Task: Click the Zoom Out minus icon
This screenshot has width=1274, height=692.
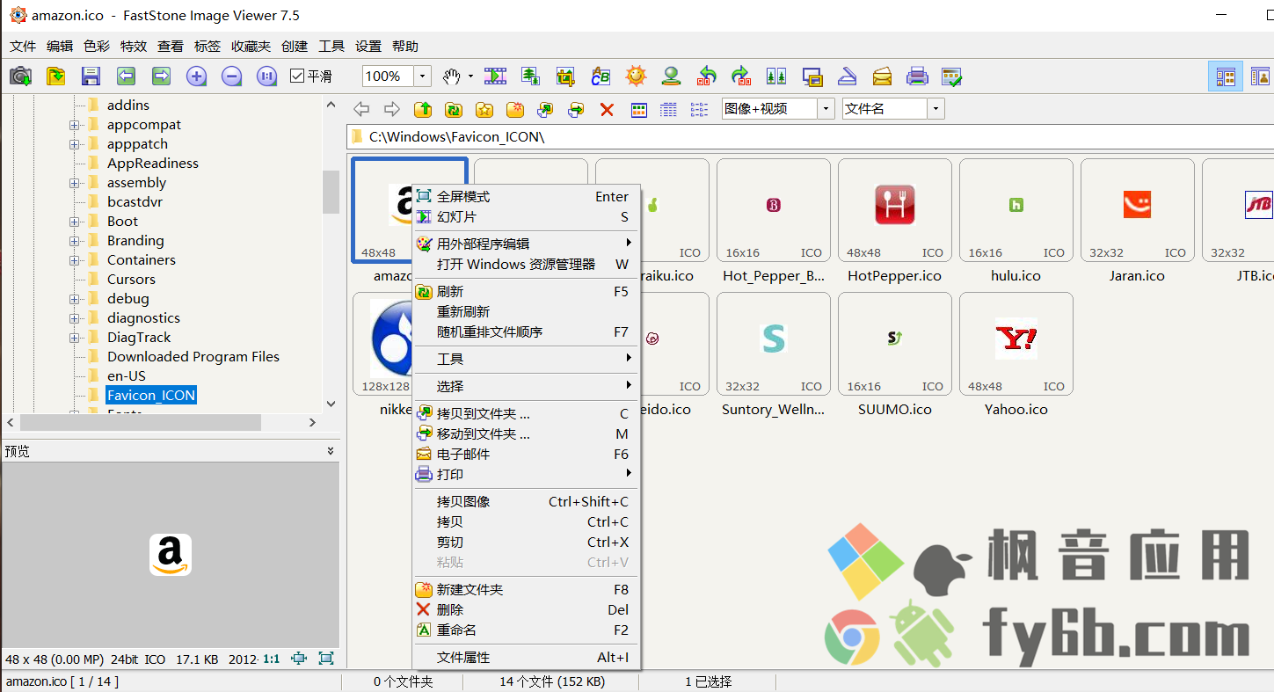Action: click(x=231, y=76)
